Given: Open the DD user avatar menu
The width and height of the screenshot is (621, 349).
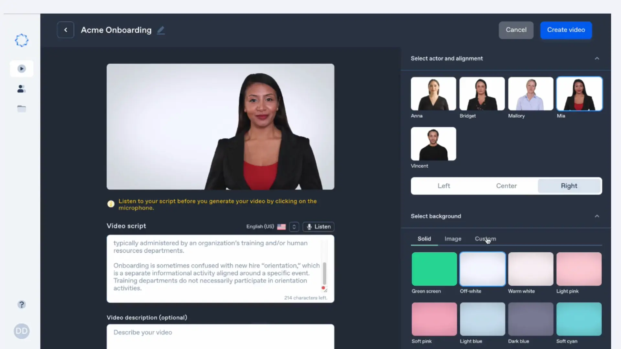Looking at the screenshot, I should click(x=22, y=331).
